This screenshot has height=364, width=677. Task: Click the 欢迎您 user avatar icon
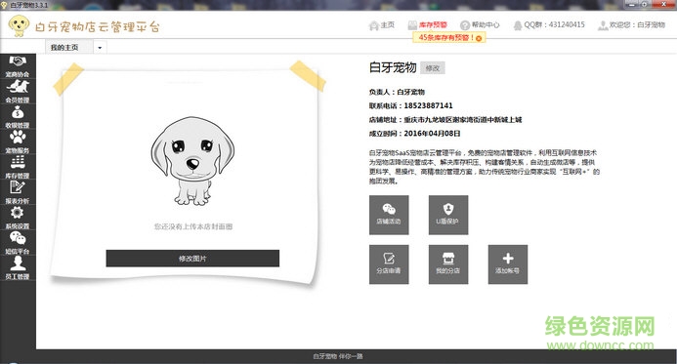[x=603, y=25]
